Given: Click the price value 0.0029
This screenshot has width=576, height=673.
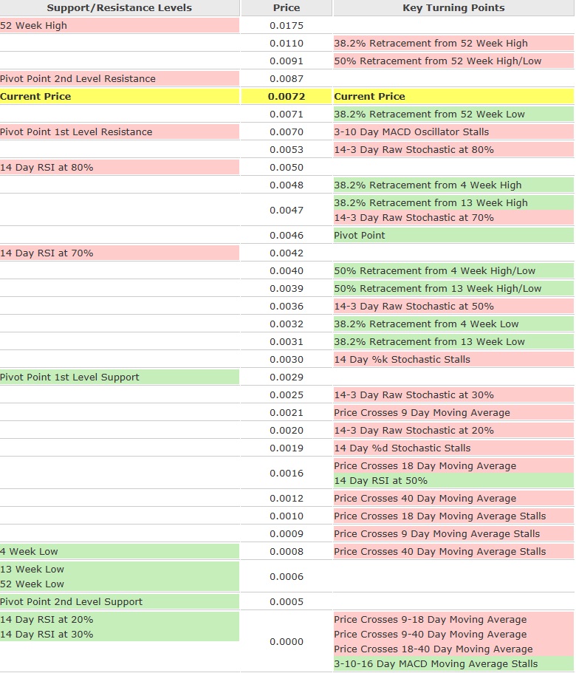Looking at the screenshot, I should click(x=287, y=378).
